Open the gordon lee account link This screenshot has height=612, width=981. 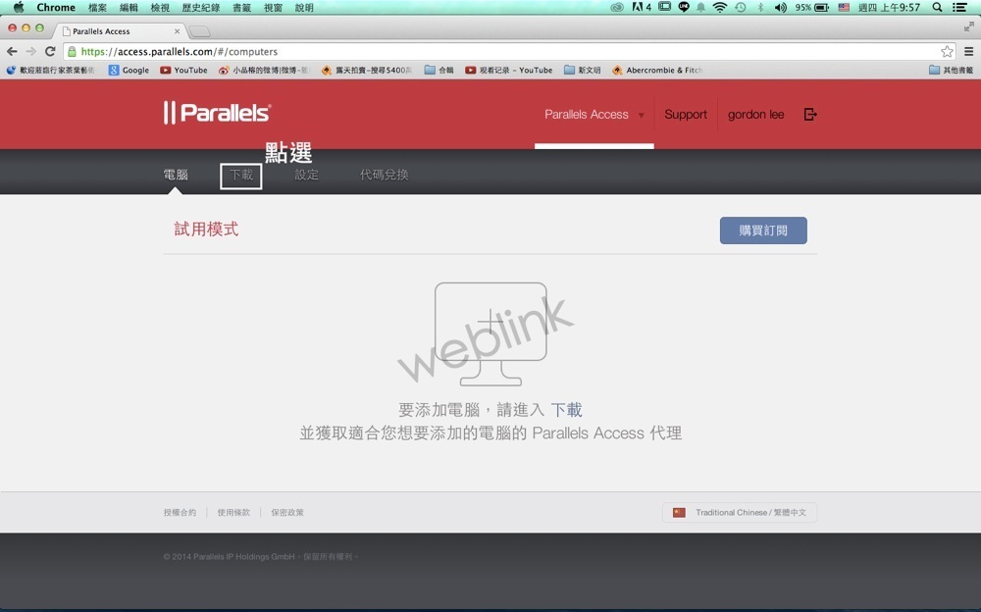pyautogui.click(x=755, y=115)
